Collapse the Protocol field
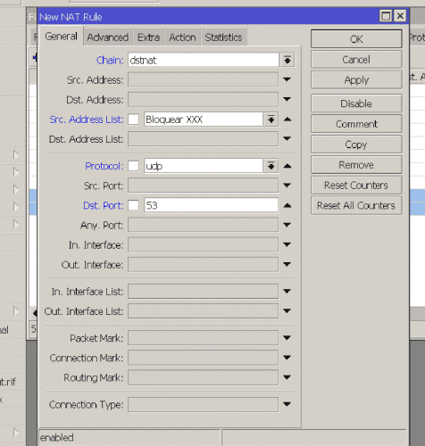 pos(287,166)
